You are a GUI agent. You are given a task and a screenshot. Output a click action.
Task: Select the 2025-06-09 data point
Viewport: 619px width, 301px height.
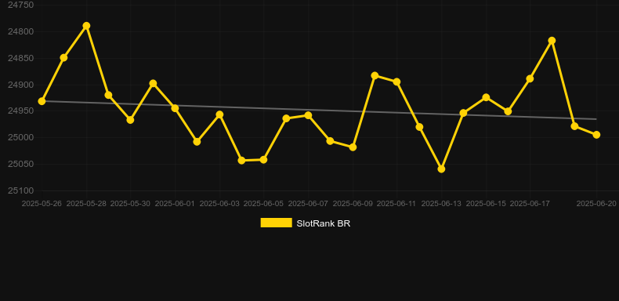coord(353,147)
